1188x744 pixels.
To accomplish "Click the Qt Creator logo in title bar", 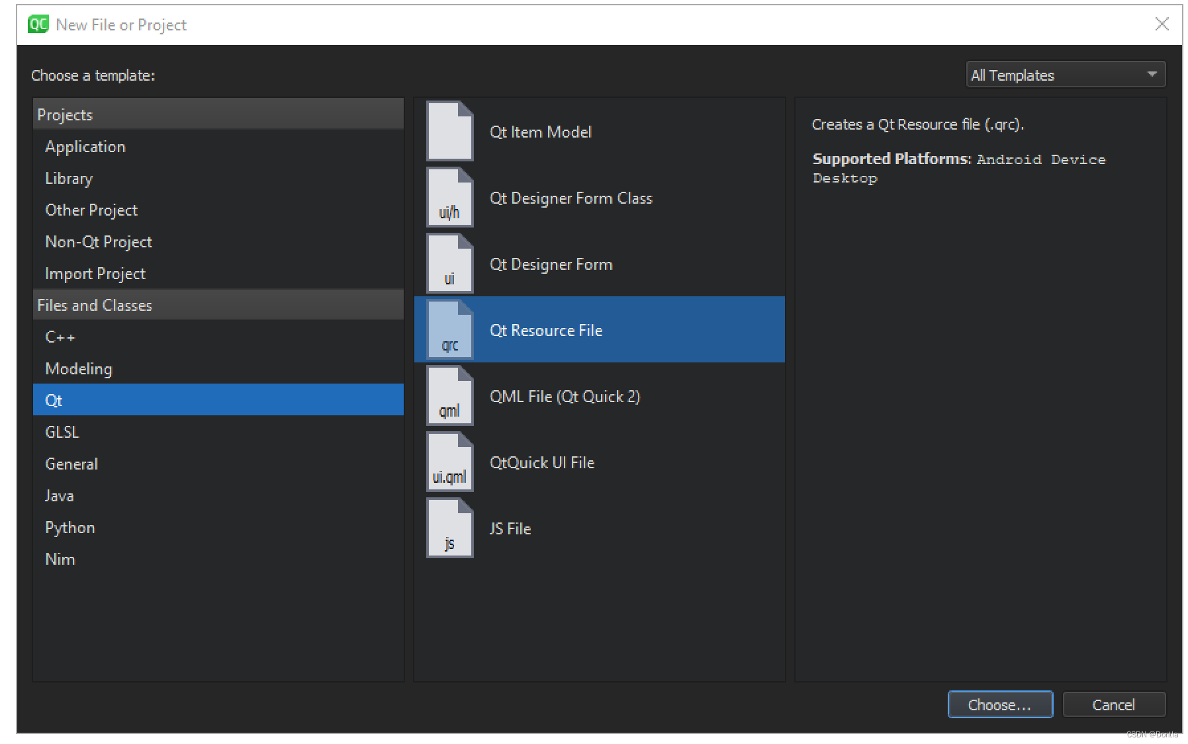I will point(38,24).
